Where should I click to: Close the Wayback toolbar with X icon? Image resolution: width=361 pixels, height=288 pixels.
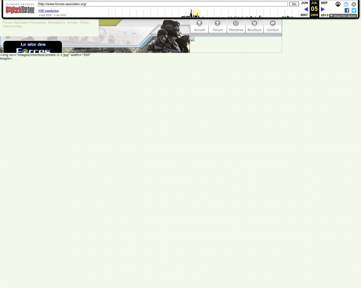[354, 4]
